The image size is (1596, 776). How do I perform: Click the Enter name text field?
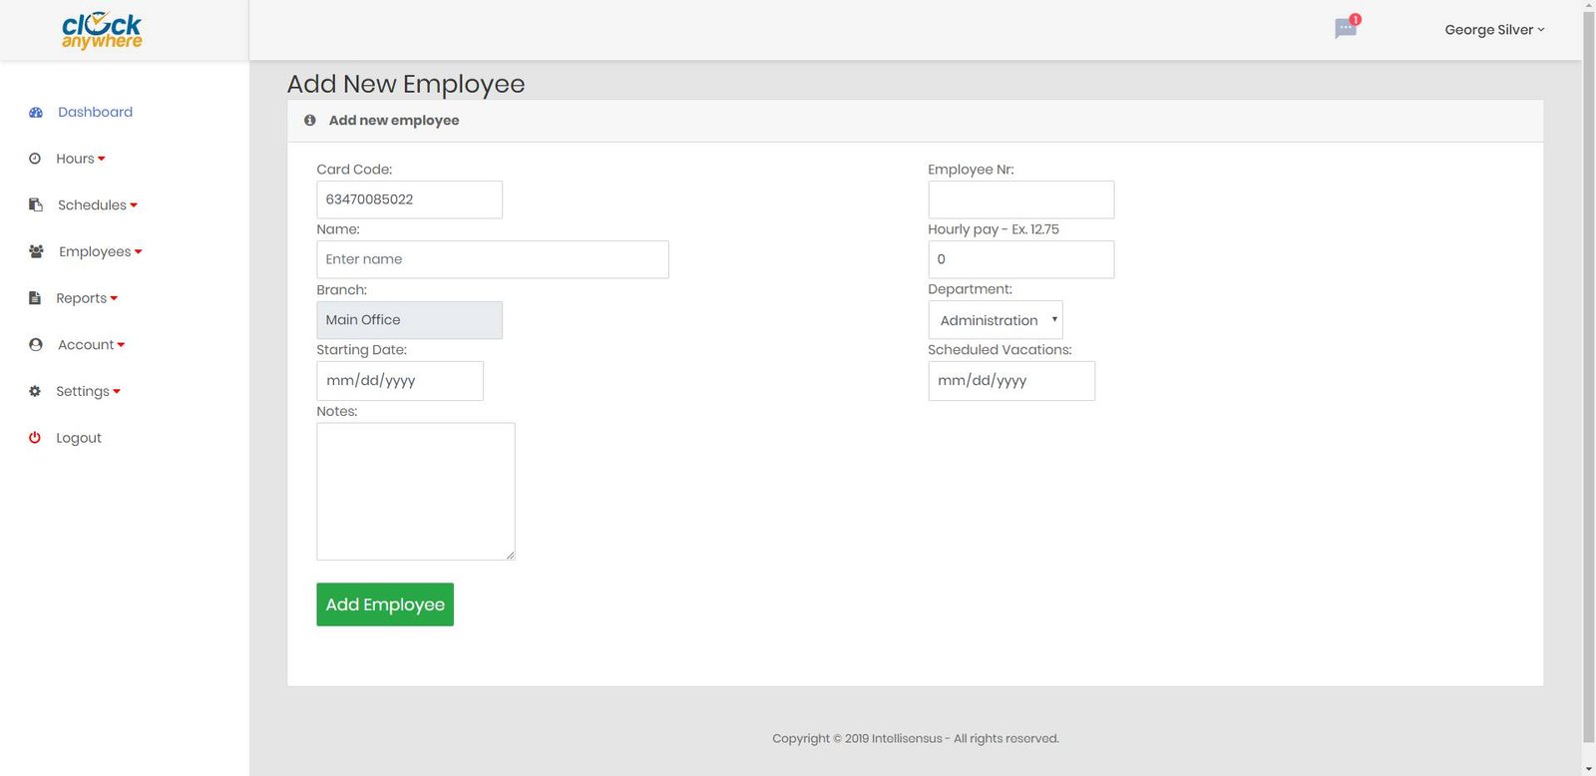[x=492, y=259]
